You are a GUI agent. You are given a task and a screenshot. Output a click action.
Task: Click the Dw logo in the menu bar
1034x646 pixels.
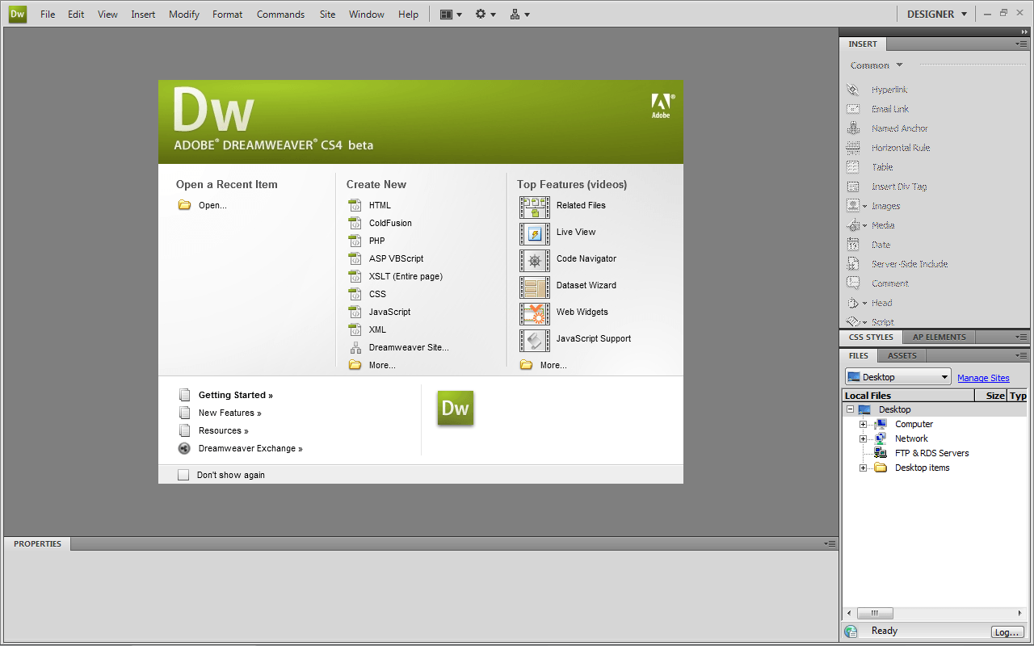click(17, 14)
